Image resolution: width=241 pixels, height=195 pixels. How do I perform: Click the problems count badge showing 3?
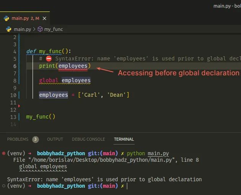35,140
